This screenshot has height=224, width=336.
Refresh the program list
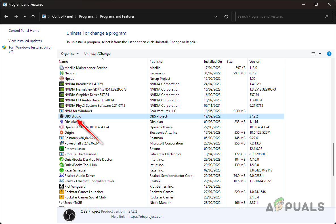(x=226, y=16)
